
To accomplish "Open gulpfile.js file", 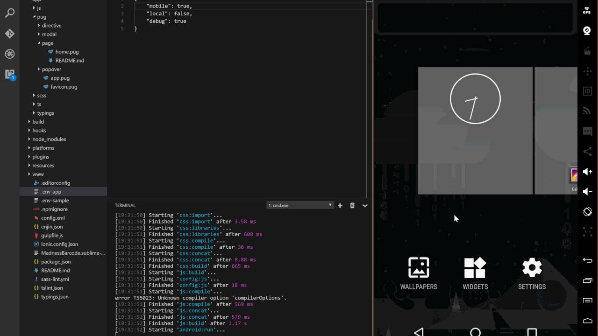I will click(x=52, y=236).
